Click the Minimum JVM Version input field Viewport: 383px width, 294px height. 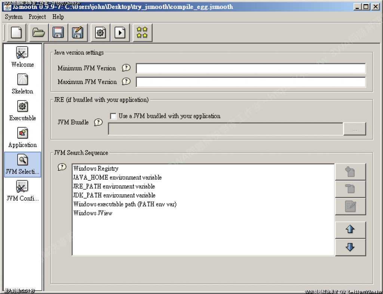click(x=251, y=69)
